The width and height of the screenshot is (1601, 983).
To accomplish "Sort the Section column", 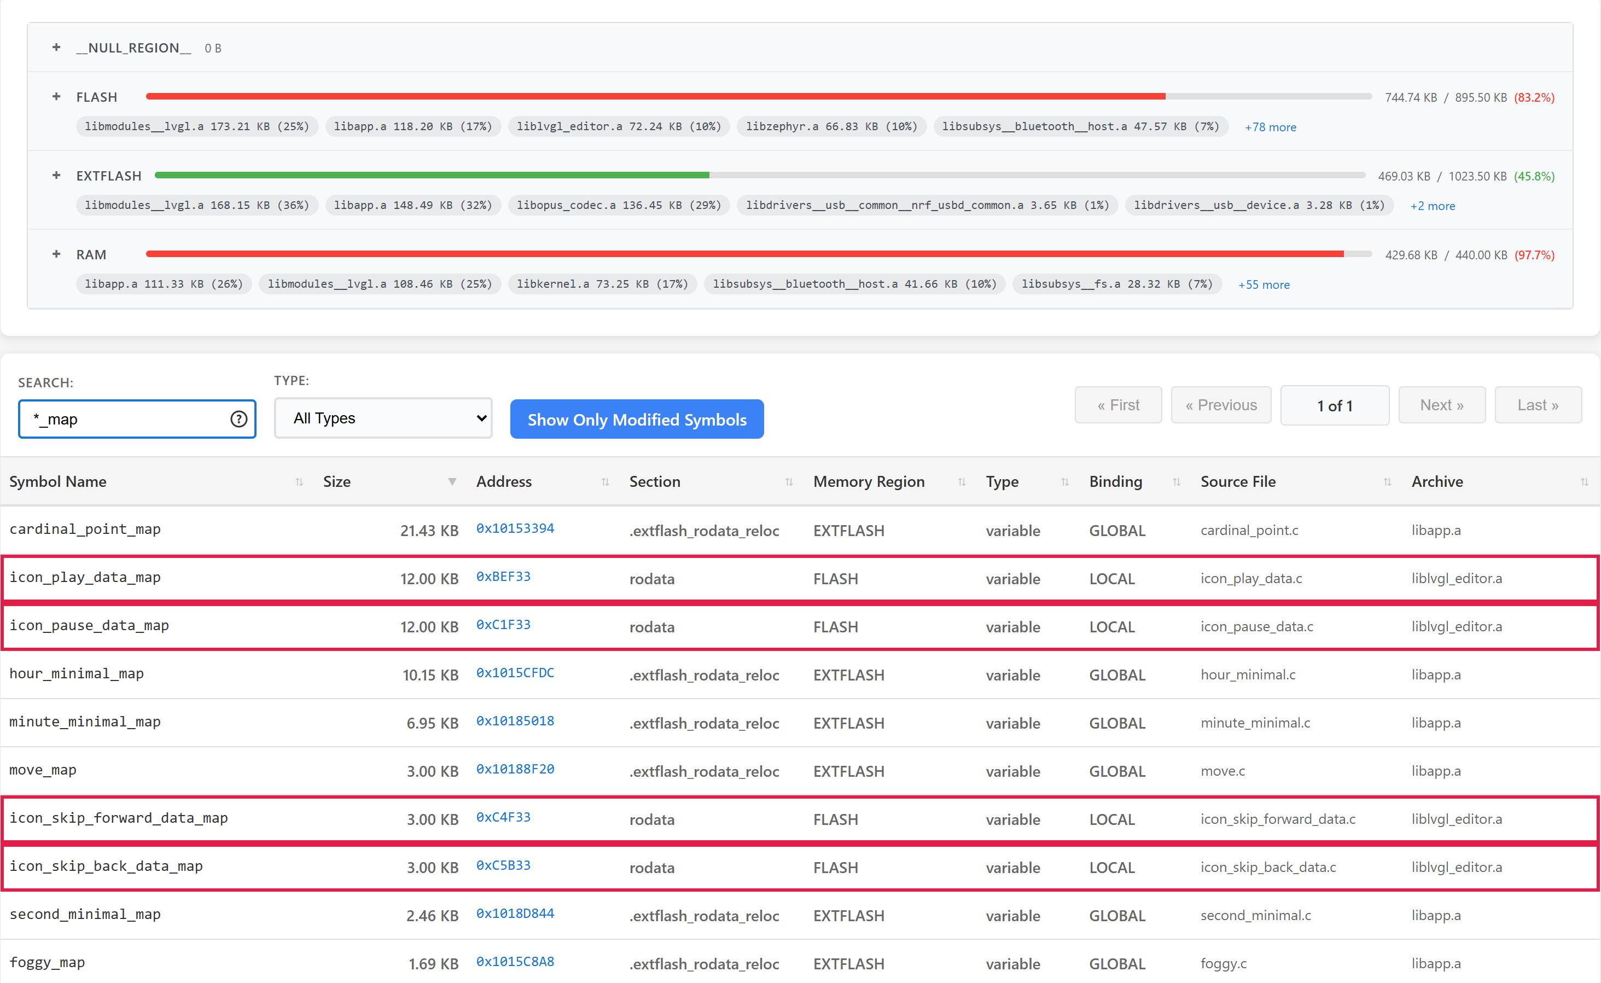I will pyautogui.click(x=789, y=482).
